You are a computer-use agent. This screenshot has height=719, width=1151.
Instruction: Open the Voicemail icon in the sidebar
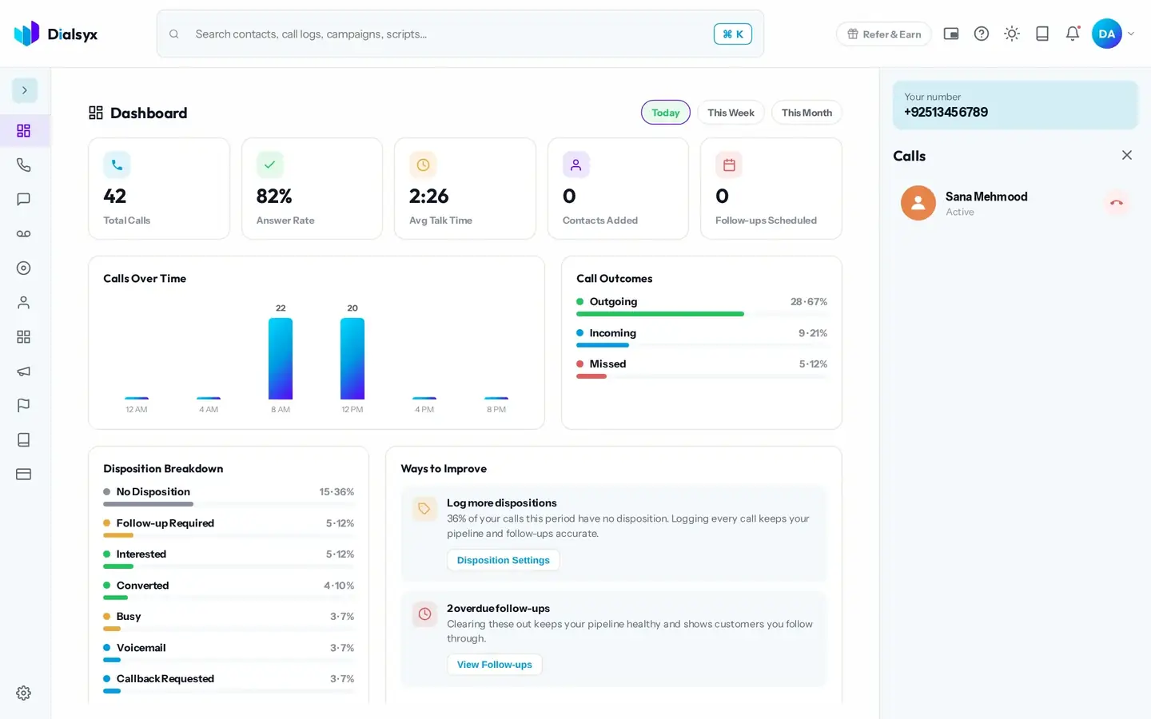tap(24, 233)
